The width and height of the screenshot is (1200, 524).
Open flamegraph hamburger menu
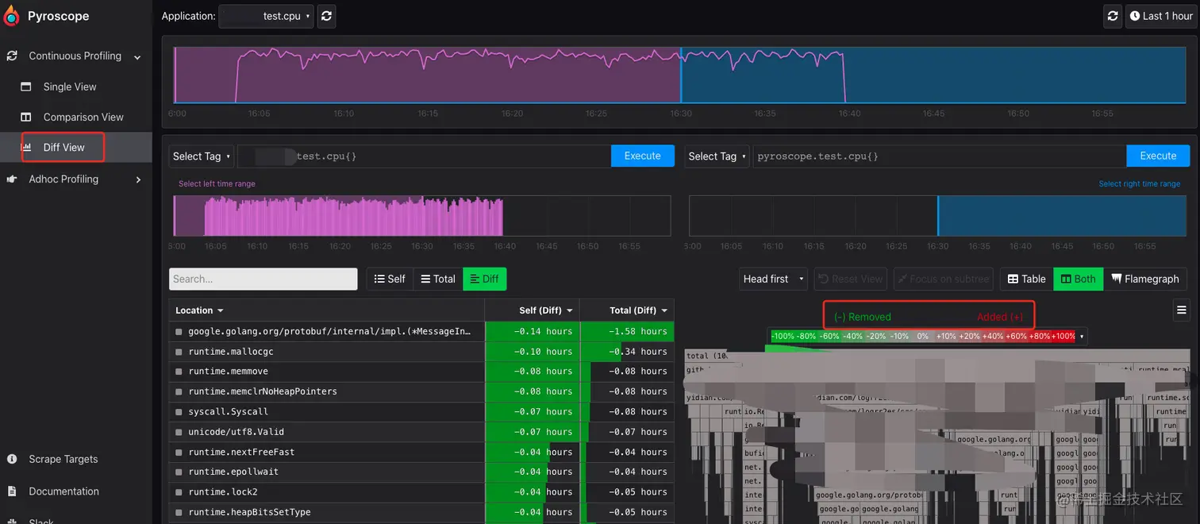[x=1181, y=310]
